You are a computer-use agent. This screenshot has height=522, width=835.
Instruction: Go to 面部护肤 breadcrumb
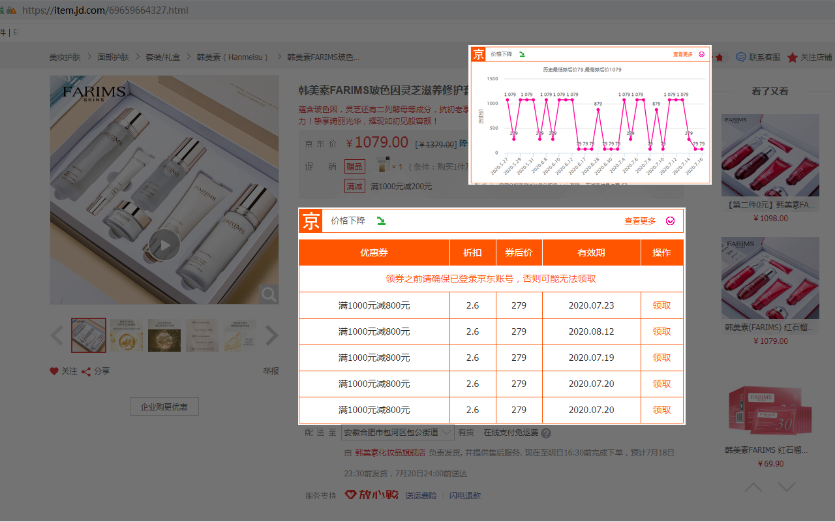pyautogui.click(x=113, y=57)
